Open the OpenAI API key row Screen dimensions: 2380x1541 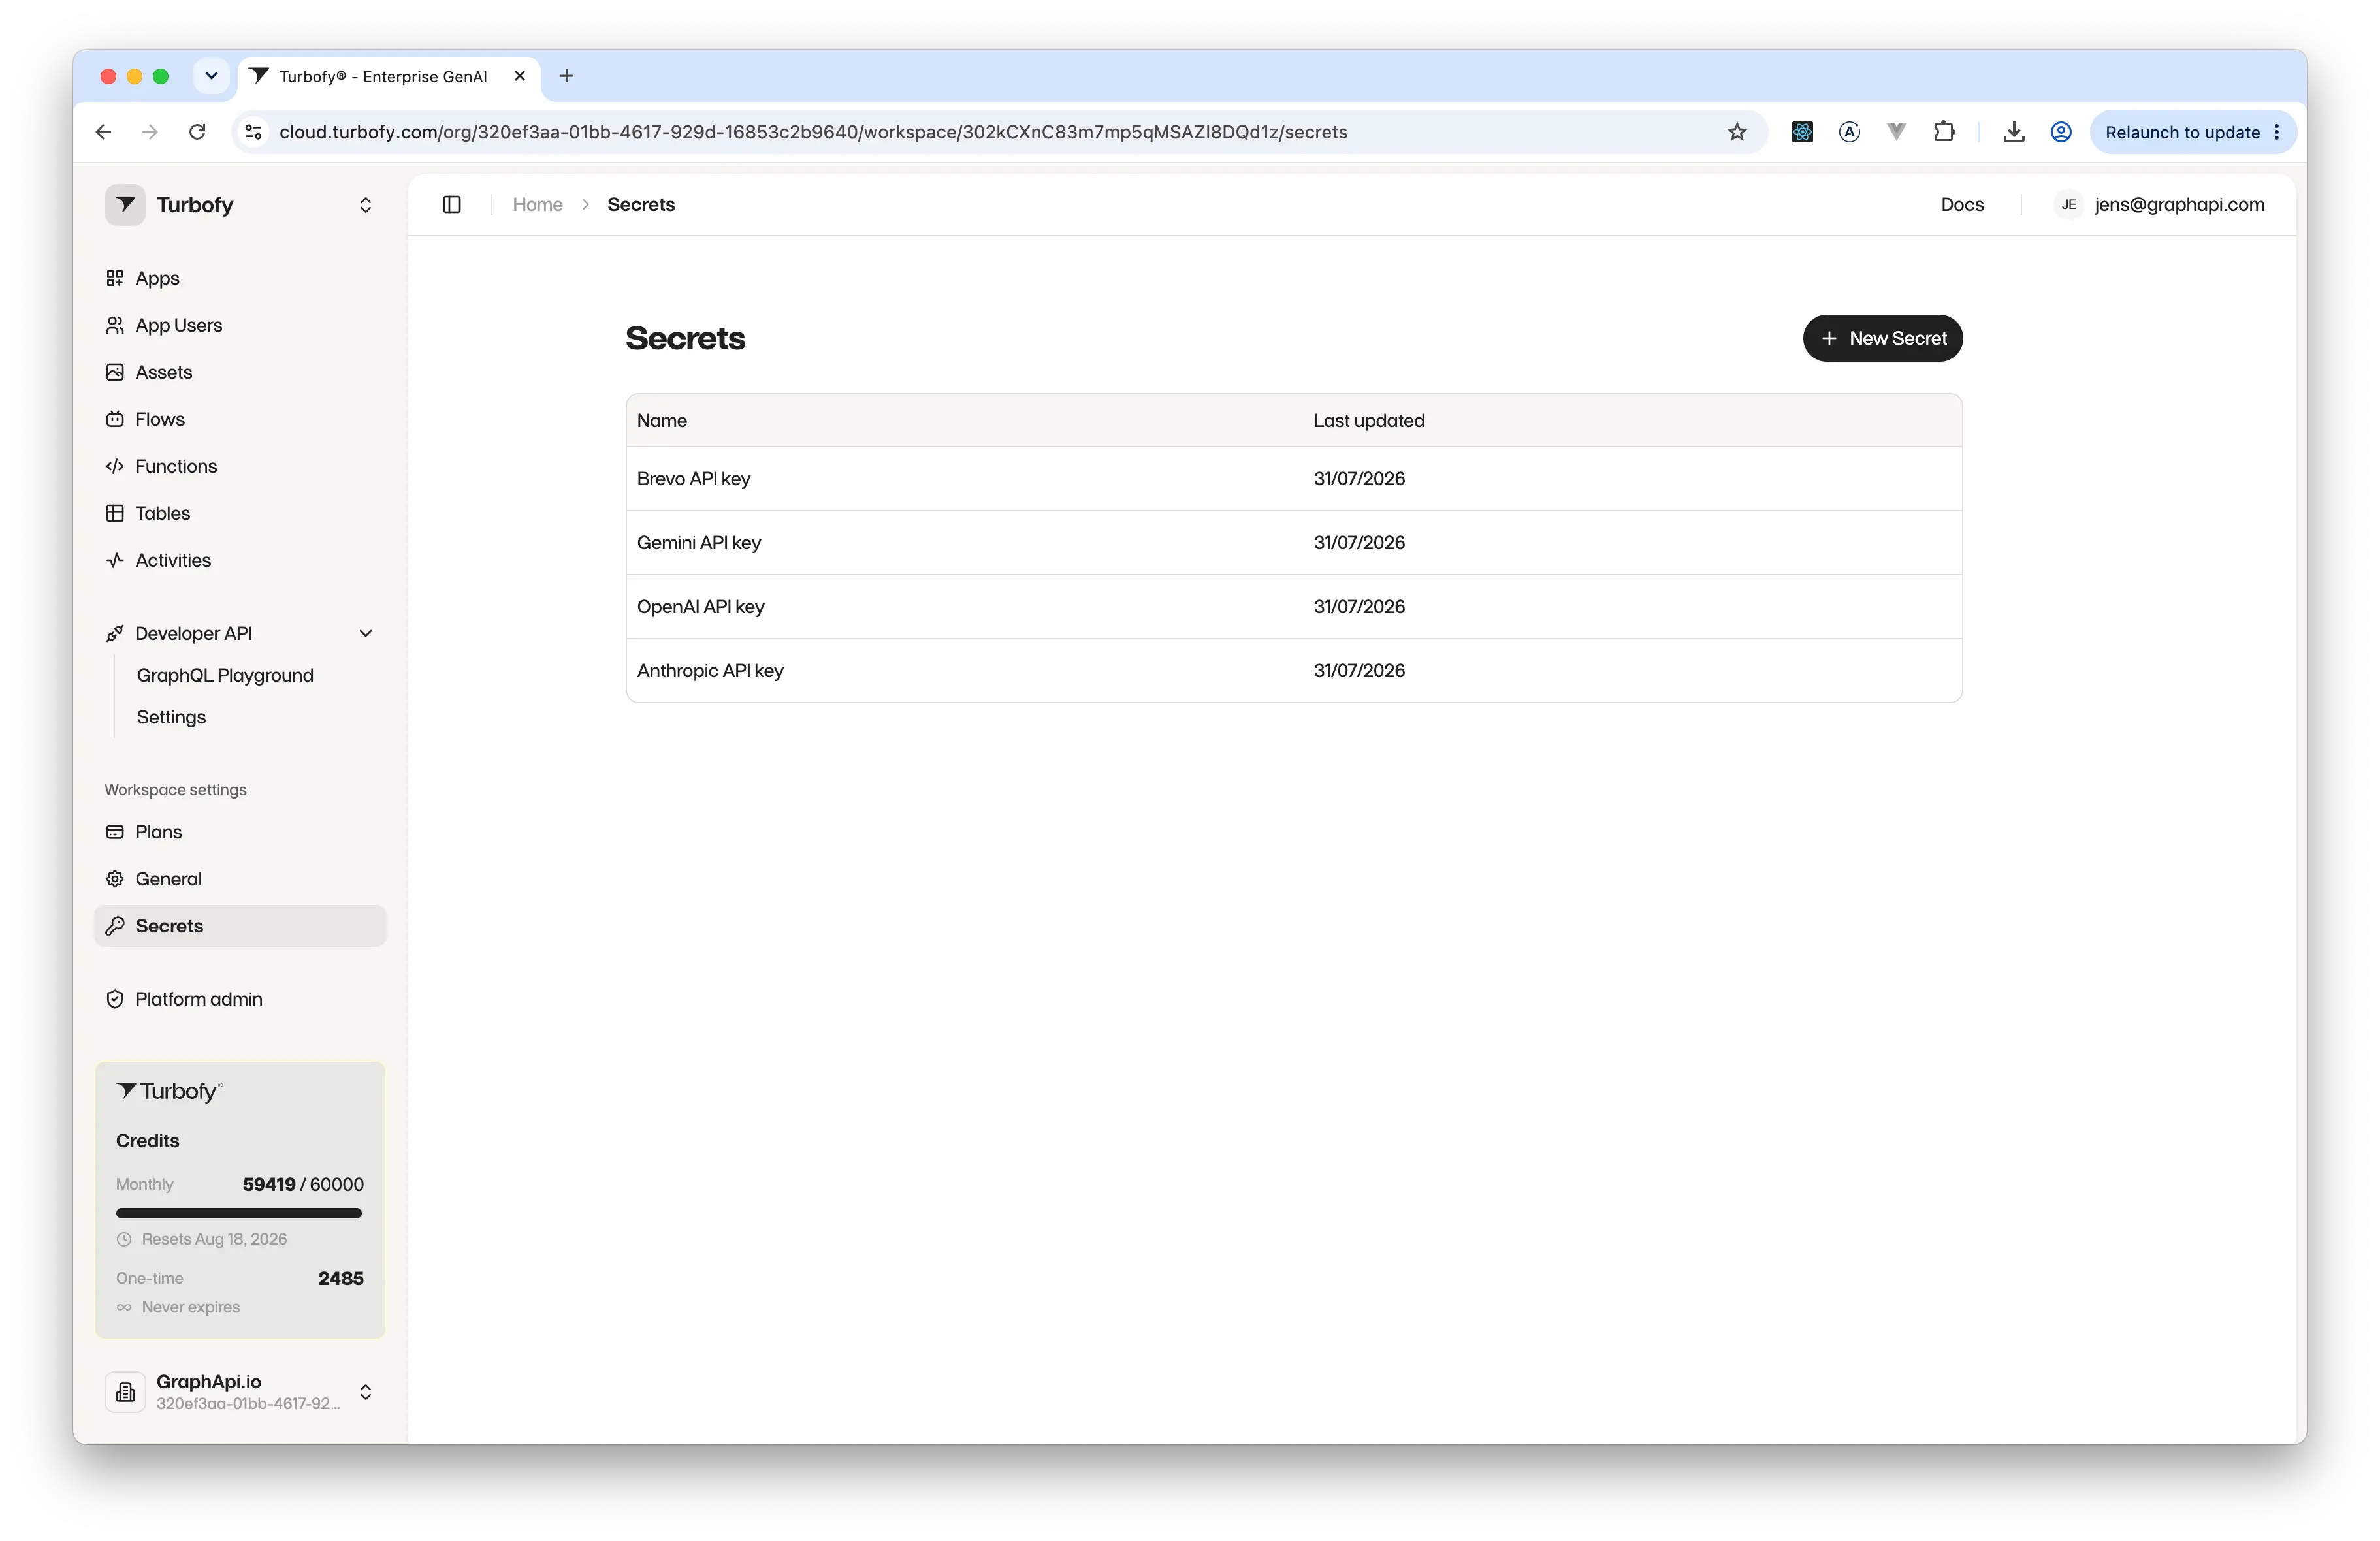(x=1294, y=607)
